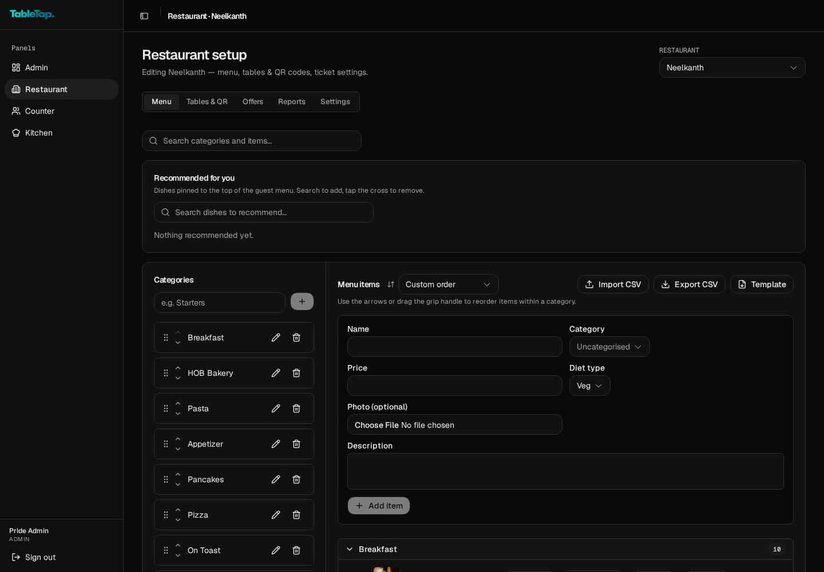Delete the On Toast category
This screenshot has height=572, width=824.
[x=296, y=550]
